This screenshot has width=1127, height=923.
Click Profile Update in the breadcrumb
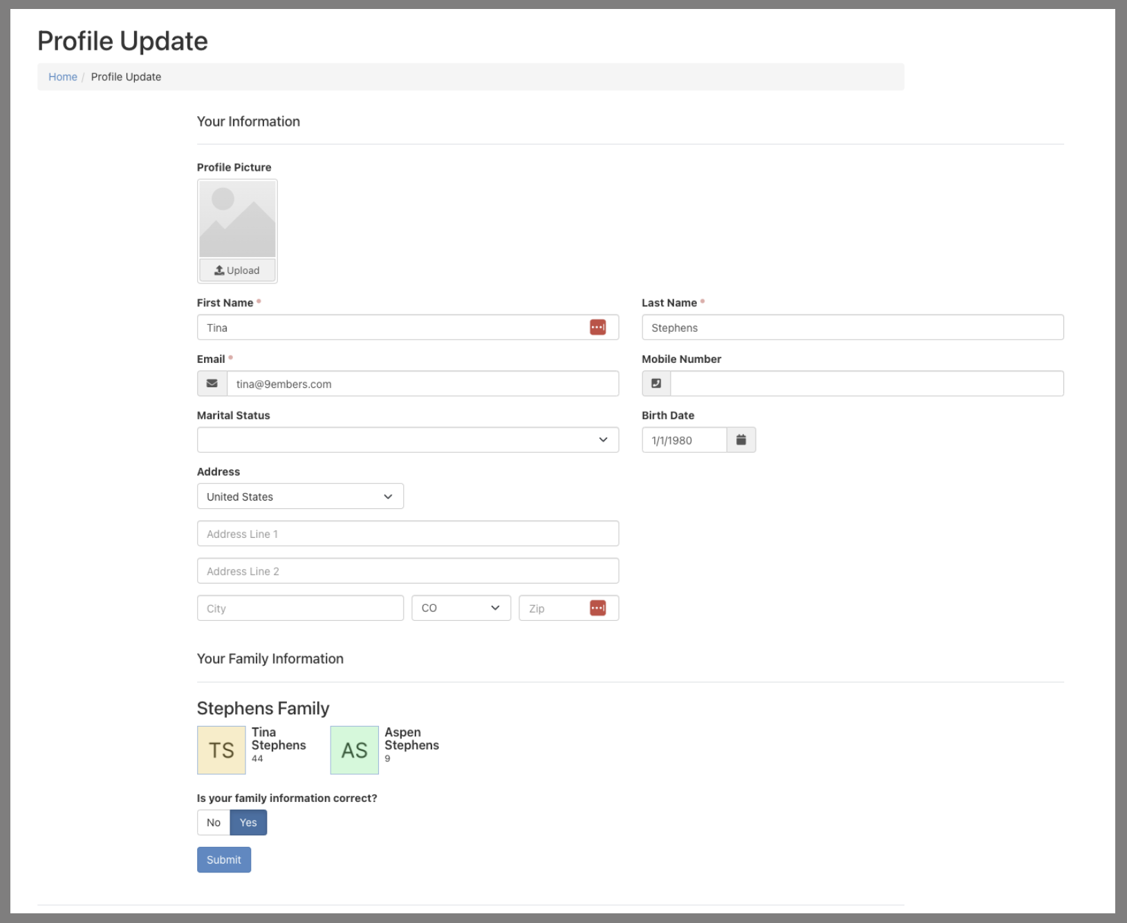126,77
